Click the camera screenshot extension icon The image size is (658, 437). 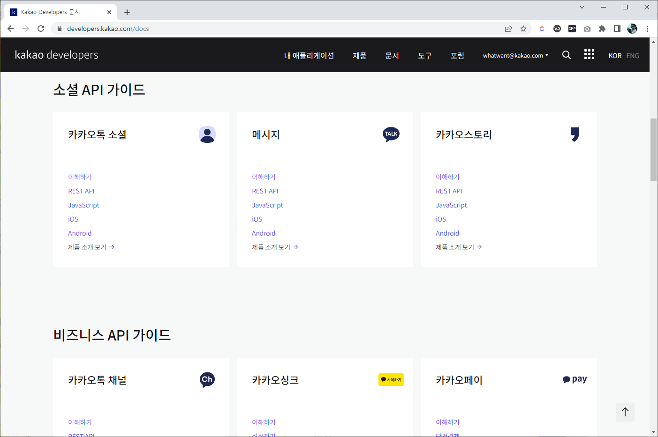click(587, 29)
